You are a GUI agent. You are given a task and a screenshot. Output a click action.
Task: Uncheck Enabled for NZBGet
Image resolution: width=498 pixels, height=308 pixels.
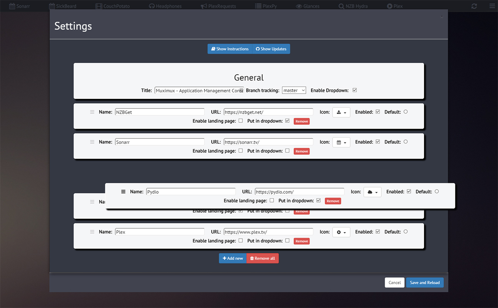click(378, 112)
